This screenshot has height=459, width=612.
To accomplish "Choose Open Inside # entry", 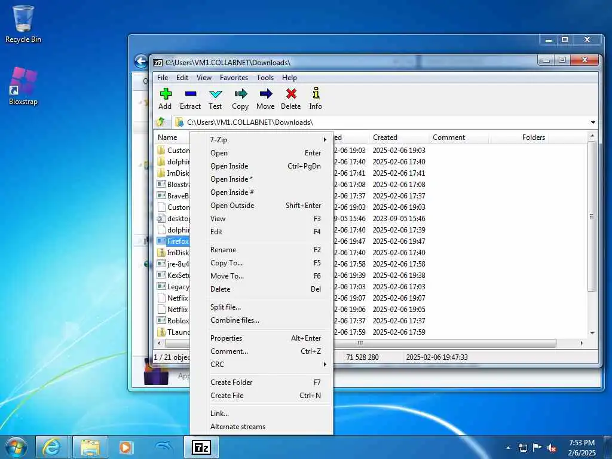I will pyautogui.click(x=262, y=192).
